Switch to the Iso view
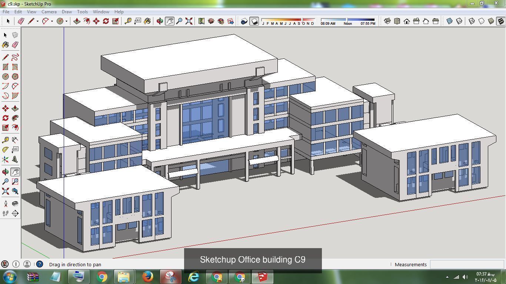 [387, 21]
